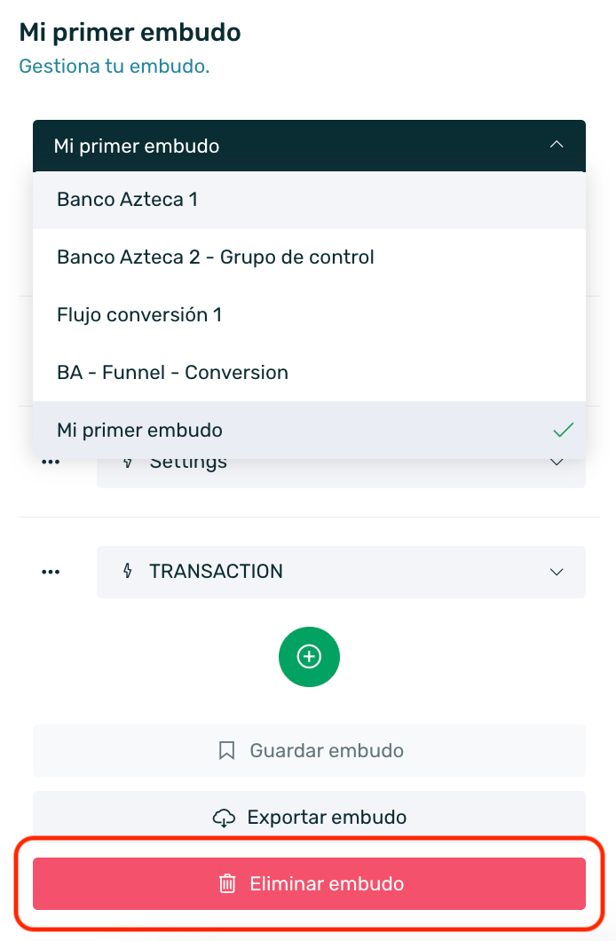Click the Exportar embudo button

point(309,817)
